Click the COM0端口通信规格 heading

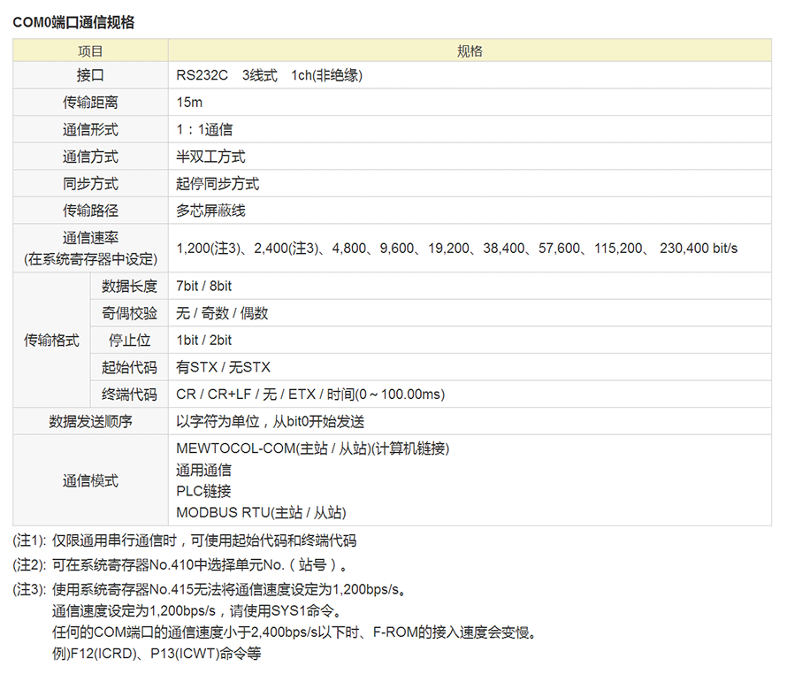click(x=73, y=22)
